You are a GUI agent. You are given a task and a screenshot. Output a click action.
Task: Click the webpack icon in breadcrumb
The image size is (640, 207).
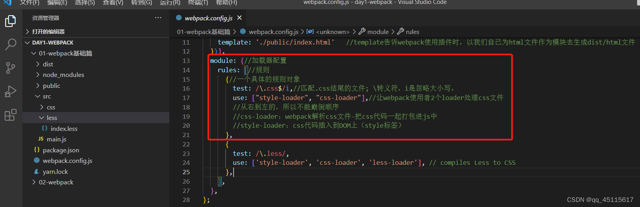[243, 32]
